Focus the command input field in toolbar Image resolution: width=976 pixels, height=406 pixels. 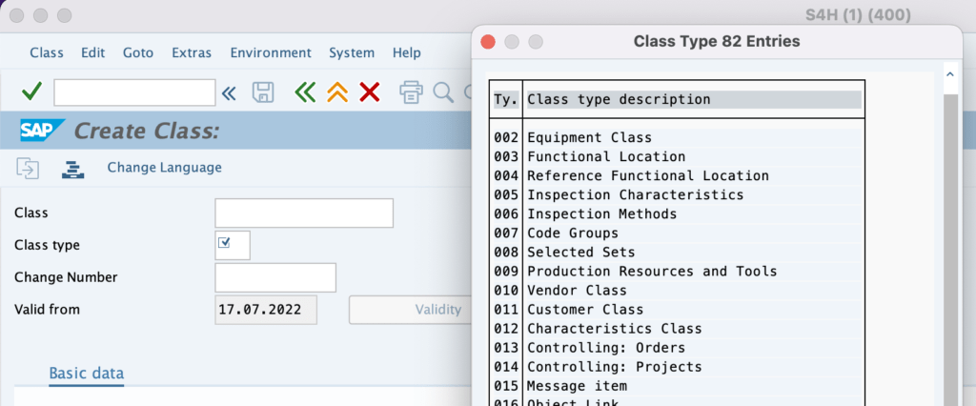coord(134,92)
